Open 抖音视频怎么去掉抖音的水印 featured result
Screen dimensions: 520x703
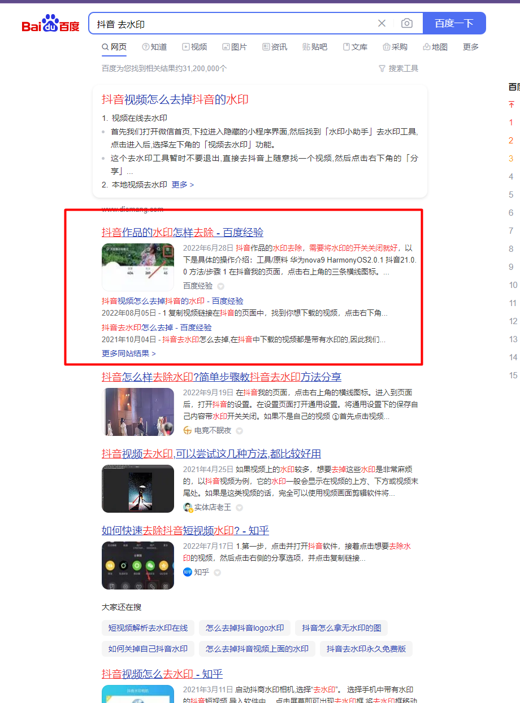point(175,100)
